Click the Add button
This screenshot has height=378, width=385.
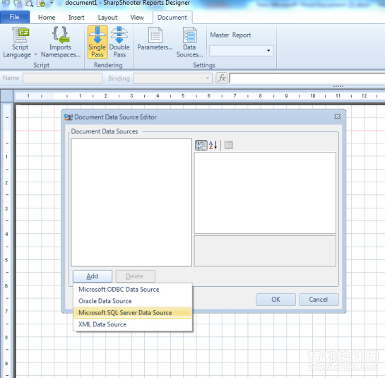tap(93, 276)
